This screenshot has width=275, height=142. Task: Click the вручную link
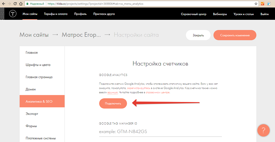[x=112, y=93]
